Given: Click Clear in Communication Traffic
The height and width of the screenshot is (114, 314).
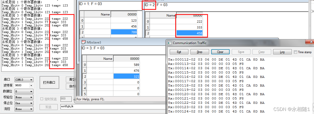Looking at the screenshot, I should pos(220,52).
